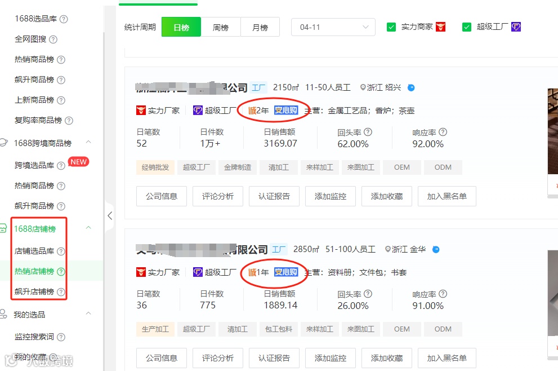Select the 日榜 tab
This screenshot has width=558, height=371.
[181, 28]
